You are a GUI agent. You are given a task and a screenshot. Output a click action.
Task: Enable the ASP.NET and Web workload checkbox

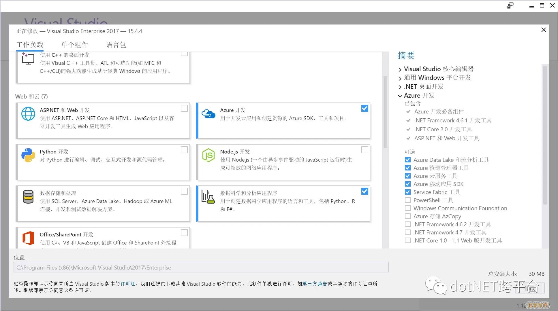[184, 108]
